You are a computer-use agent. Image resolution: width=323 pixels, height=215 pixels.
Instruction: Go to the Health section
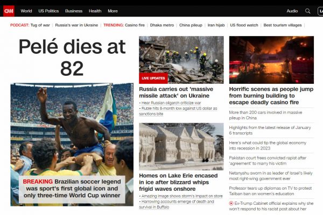click(95, 11)
